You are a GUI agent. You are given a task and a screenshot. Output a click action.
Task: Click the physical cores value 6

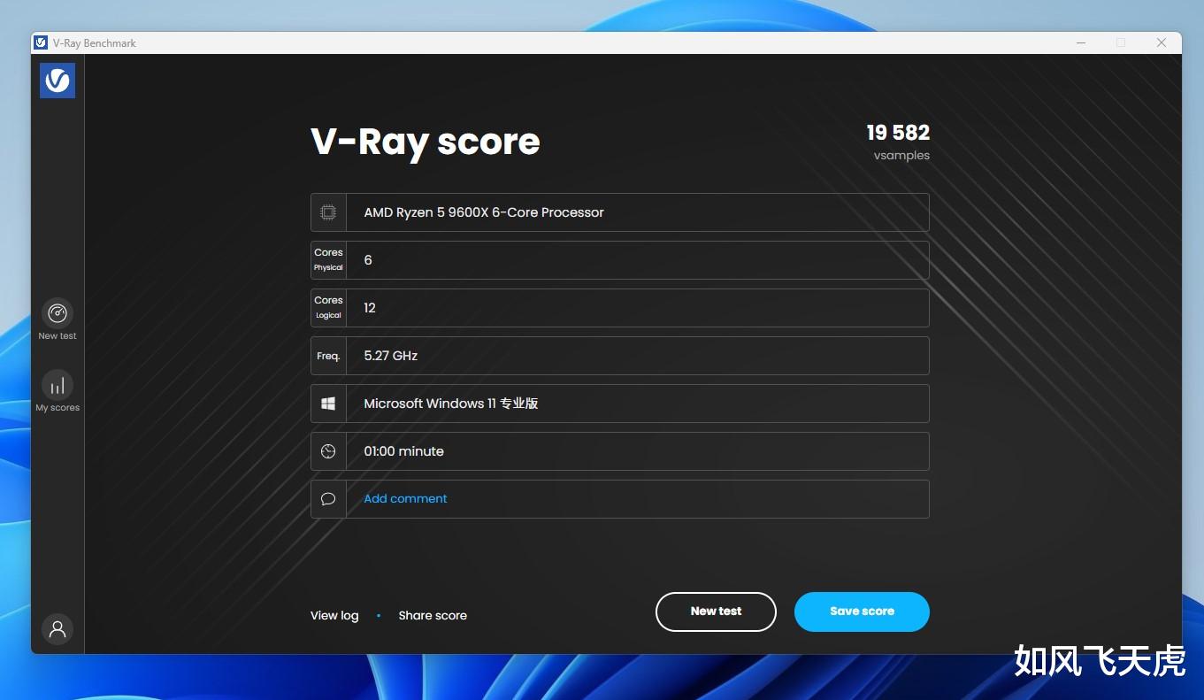tap(368, 260)
